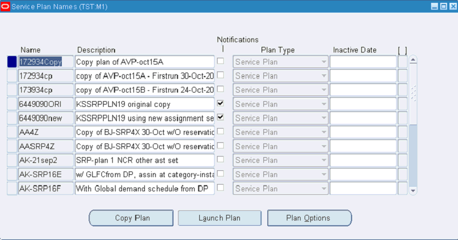Click Inactive Date field for 172934Copy
458x240 pixels.
pos(363,62)
